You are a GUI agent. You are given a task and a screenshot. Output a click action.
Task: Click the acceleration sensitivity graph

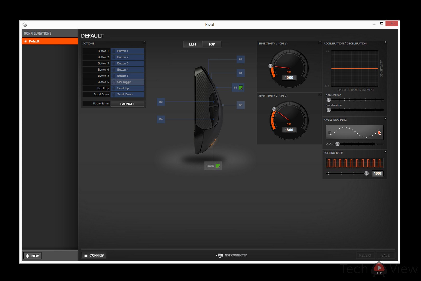[x=355, y=68]
